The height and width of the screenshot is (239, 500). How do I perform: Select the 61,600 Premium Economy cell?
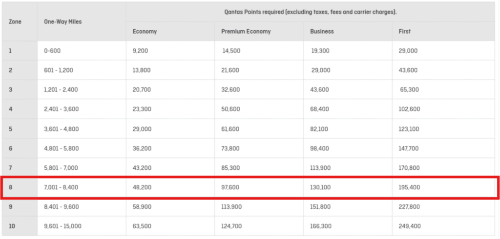click(259, 129)
